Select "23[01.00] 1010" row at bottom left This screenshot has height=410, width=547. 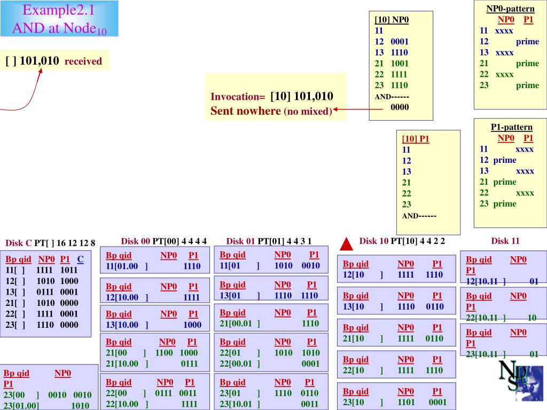point(46,406)
